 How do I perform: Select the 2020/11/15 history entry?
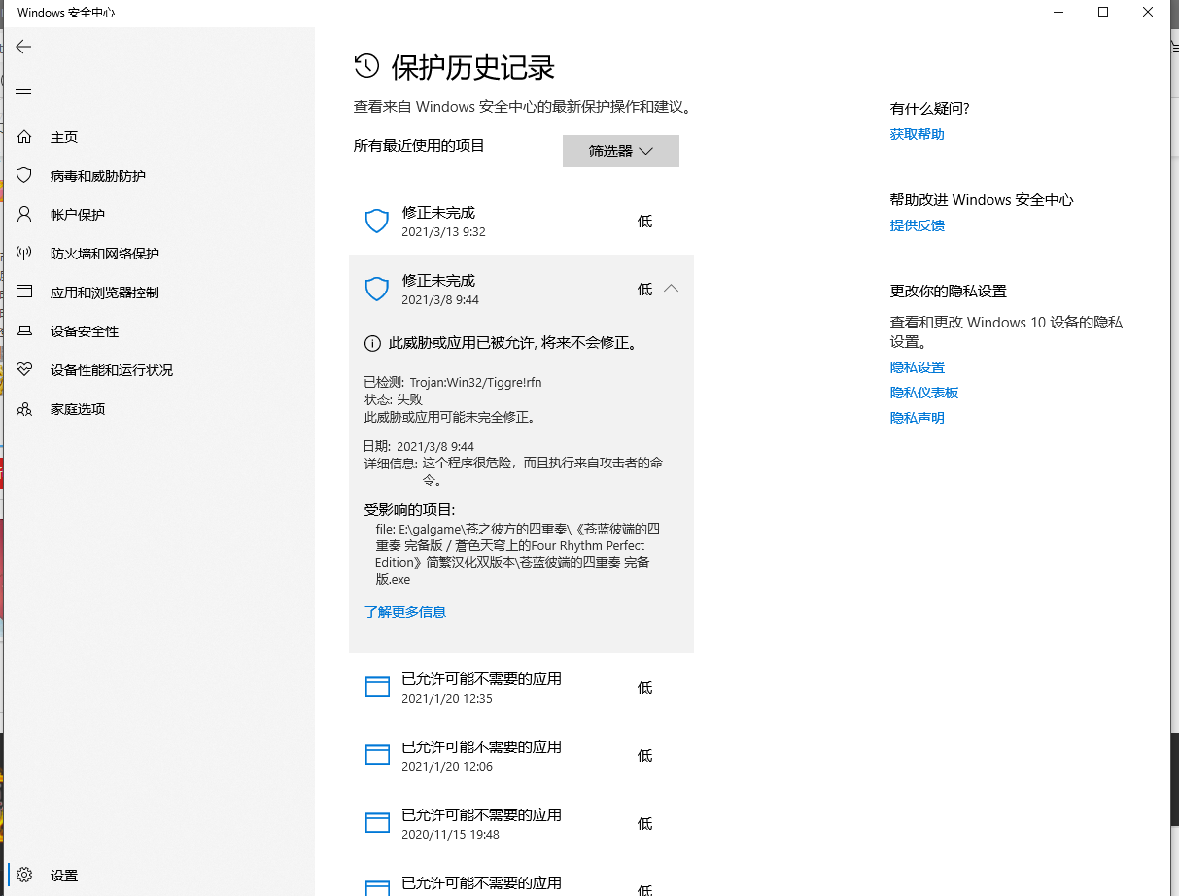(x=521, y=823)
